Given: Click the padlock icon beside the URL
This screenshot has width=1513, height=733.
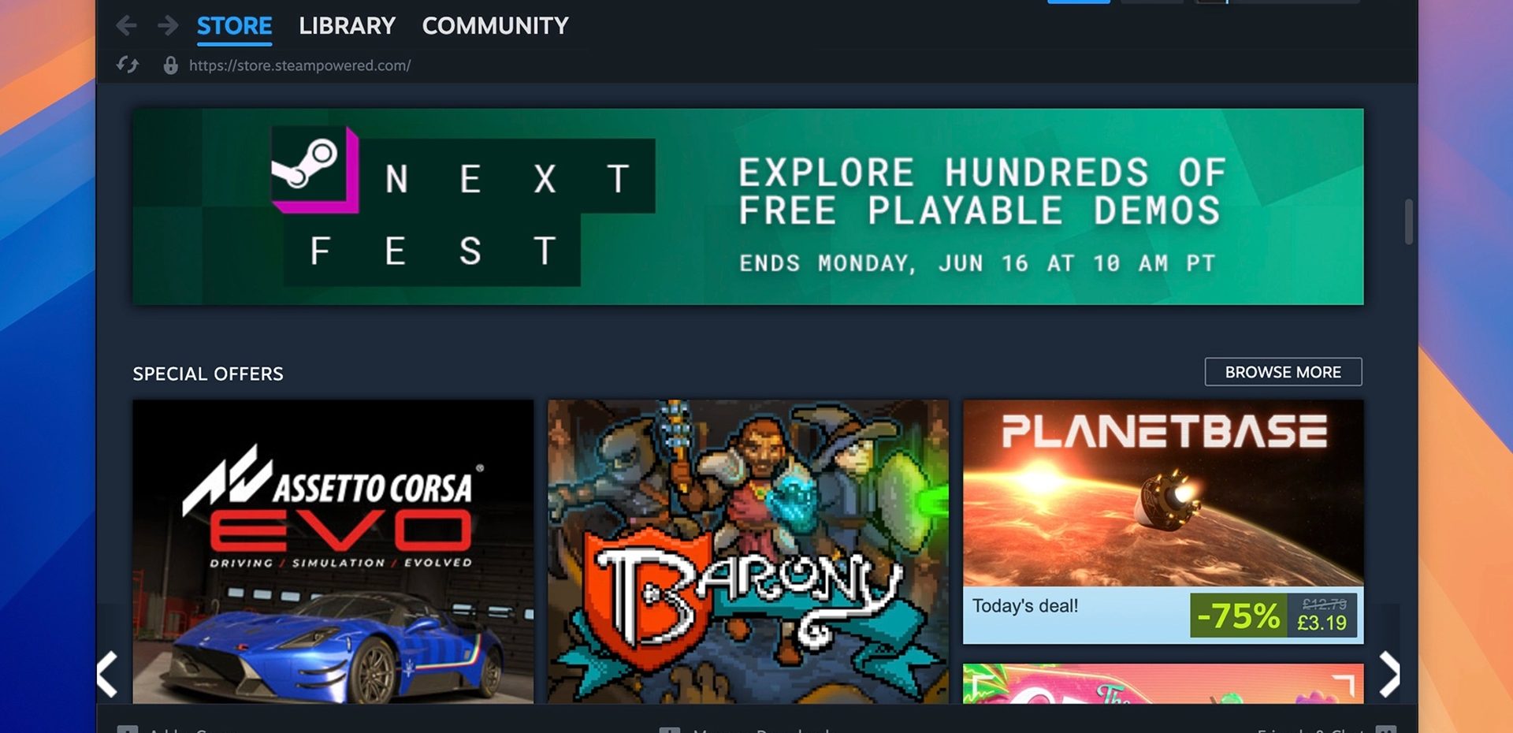Looking at the screenshot, I should click(x=170, y=65).
